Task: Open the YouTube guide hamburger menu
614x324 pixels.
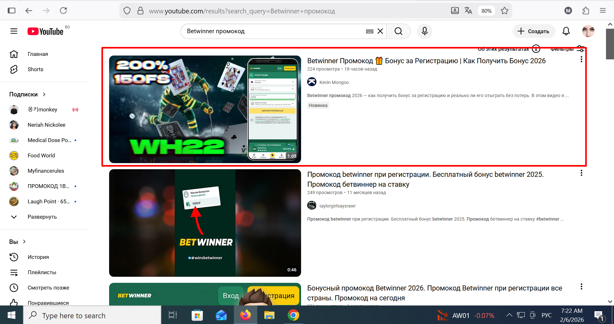Action: [x=14, y=31]
